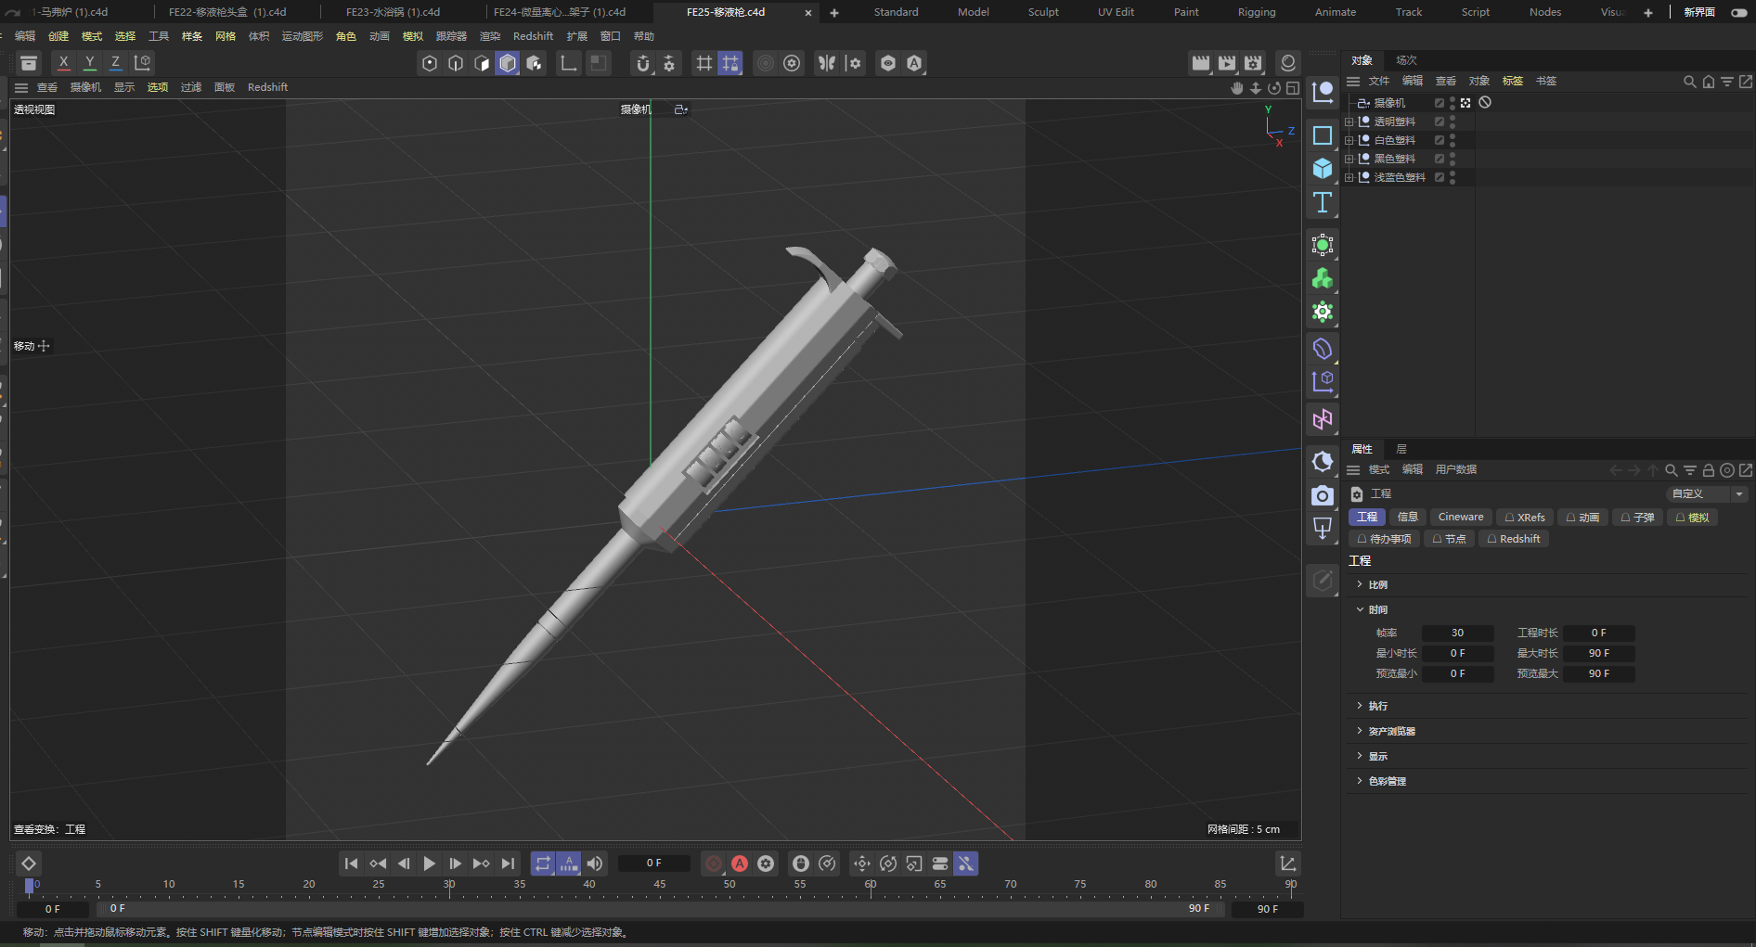Open the 渲染 menu
The height and width of the screenshot is (947, 1756).
point(489,36)
